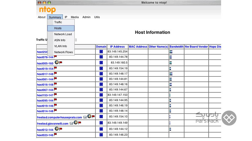252x141 pixels.
Task: Click the red flag beside host078-144
Action: pos(55,56)
